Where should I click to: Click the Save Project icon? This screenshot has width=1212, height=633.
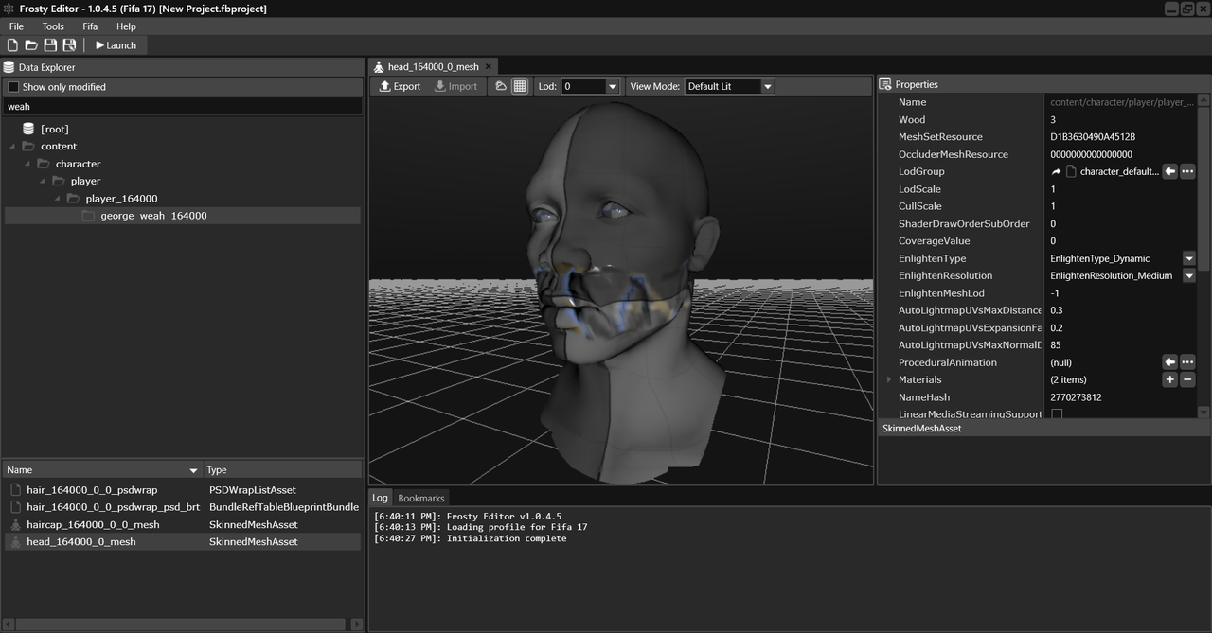[50, 45]
